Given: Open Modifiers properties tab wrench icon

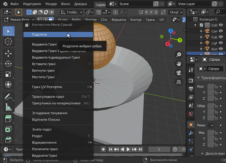Looking at the screenshot, I should click(191, 133).
